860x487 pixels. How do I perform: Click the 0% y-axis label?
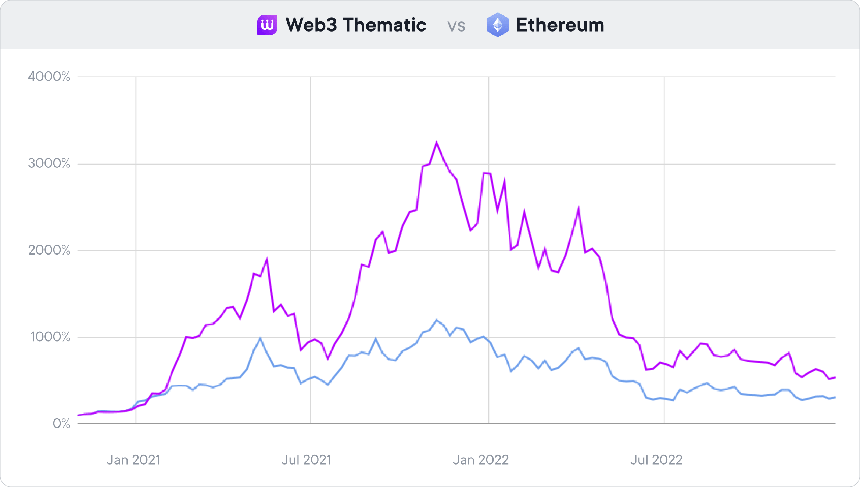[61, 423]
